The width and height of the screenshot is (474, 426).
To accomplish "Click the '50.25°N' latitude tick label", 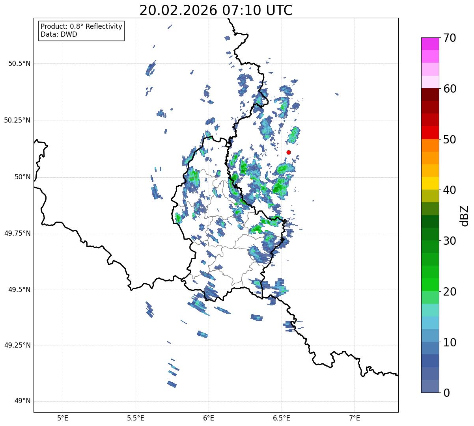I will pos(17,120).
